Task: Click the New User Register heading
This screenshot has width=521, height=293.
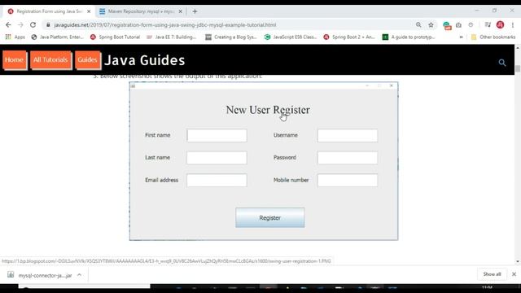Action: click(268, 110)
